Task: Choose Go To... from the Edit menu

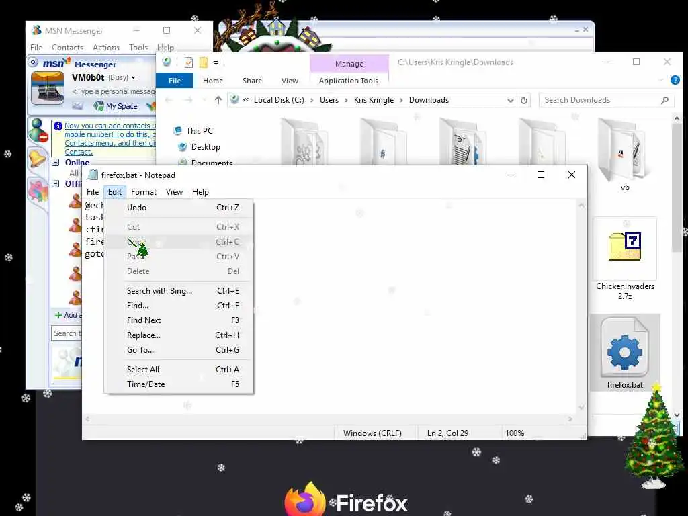Action: (179, 349)
